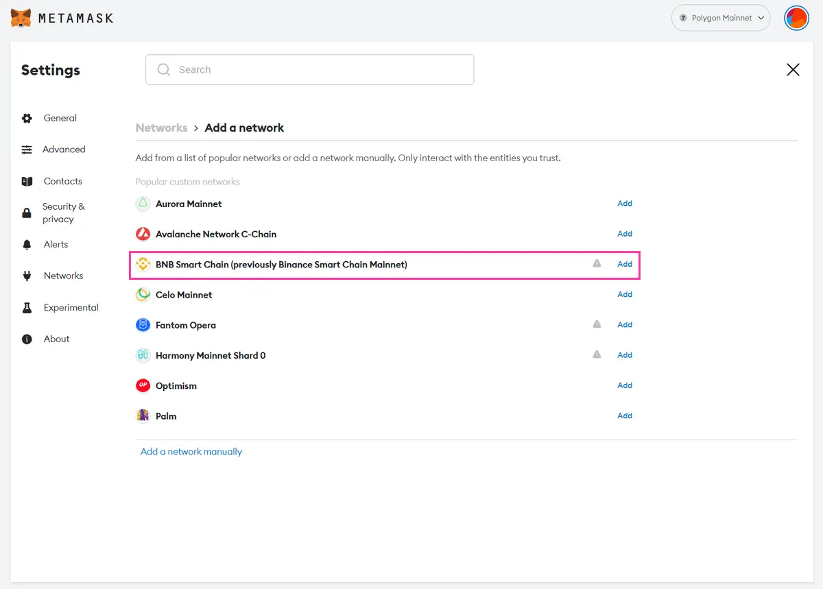Screen dimensions: 823x589
Task: Select the Avalanche Network C-Chain text
Action: click(x=216, y=234)
